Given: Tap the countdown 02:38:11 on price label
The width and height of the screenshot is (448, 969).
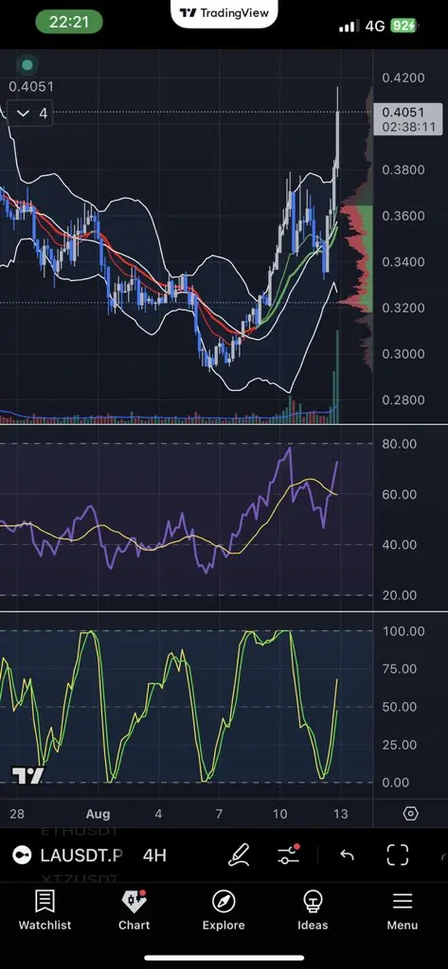Looking at the screenshot, I should coord(408,128).
